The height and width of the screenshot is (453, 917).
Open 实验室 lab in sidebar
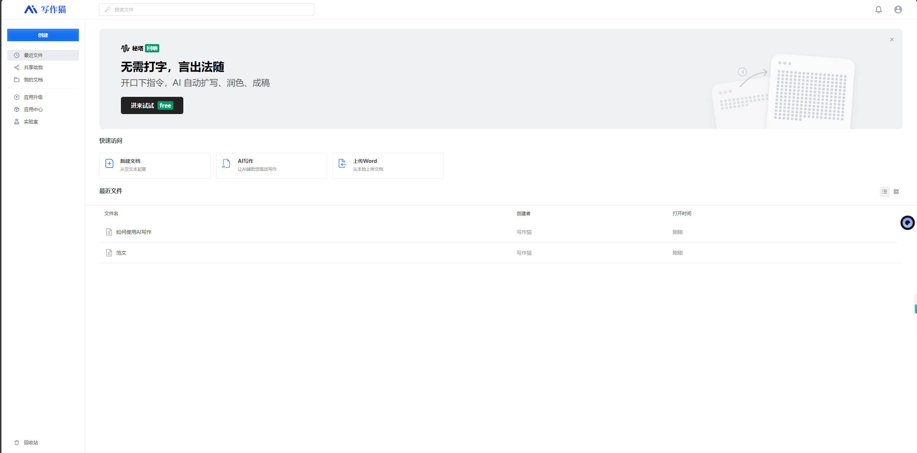coord(30,122)
